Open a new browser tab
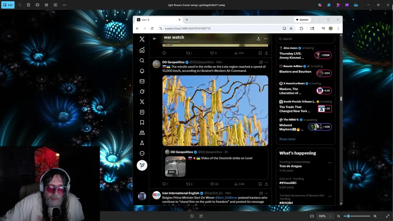 187,20
